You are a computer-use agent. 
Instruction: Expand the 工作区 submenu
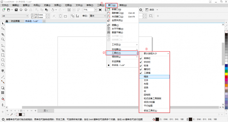pos(122,45)
